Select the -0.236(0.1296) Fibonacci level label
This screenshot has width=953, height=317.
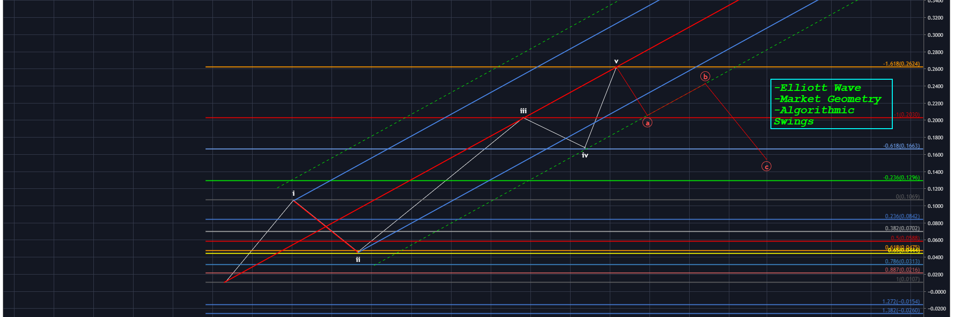pos(901,178)
